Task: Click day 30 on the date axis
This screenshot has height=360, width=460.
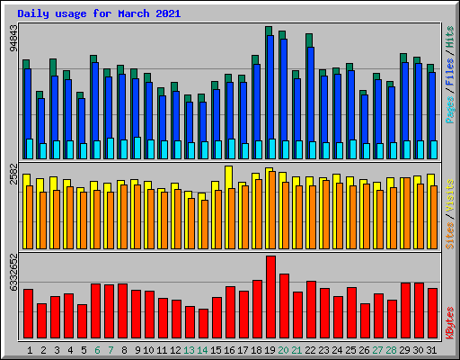Action: [418, 350]
